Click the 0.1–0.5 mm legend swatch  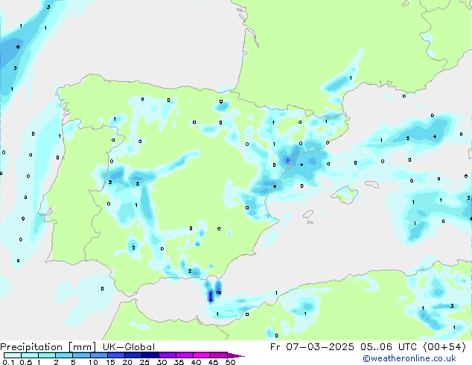pos(13,355)
